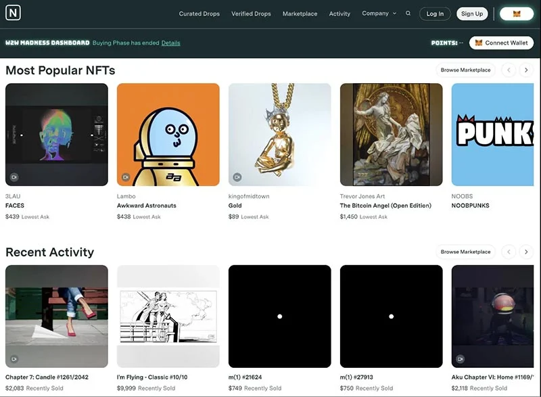
Task: Show previous Recent Activity items
Action: (x=509, y=252)
